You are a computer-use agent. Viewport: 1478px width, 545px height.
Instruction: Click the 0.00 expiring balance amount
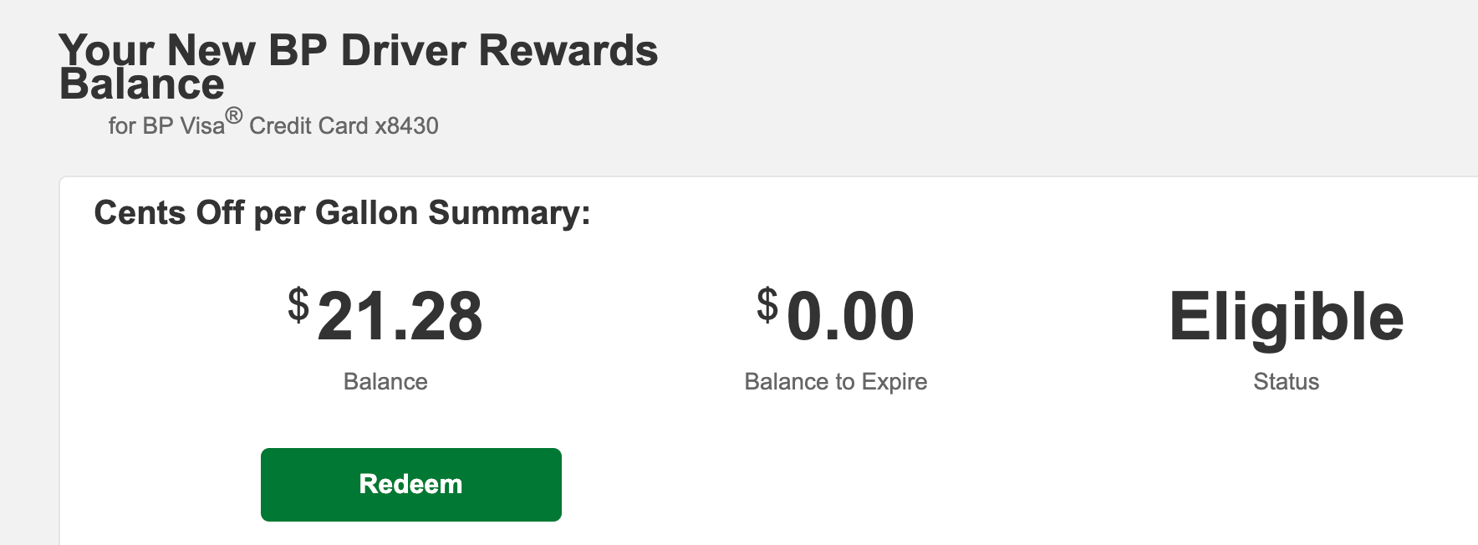click(850, 317)
